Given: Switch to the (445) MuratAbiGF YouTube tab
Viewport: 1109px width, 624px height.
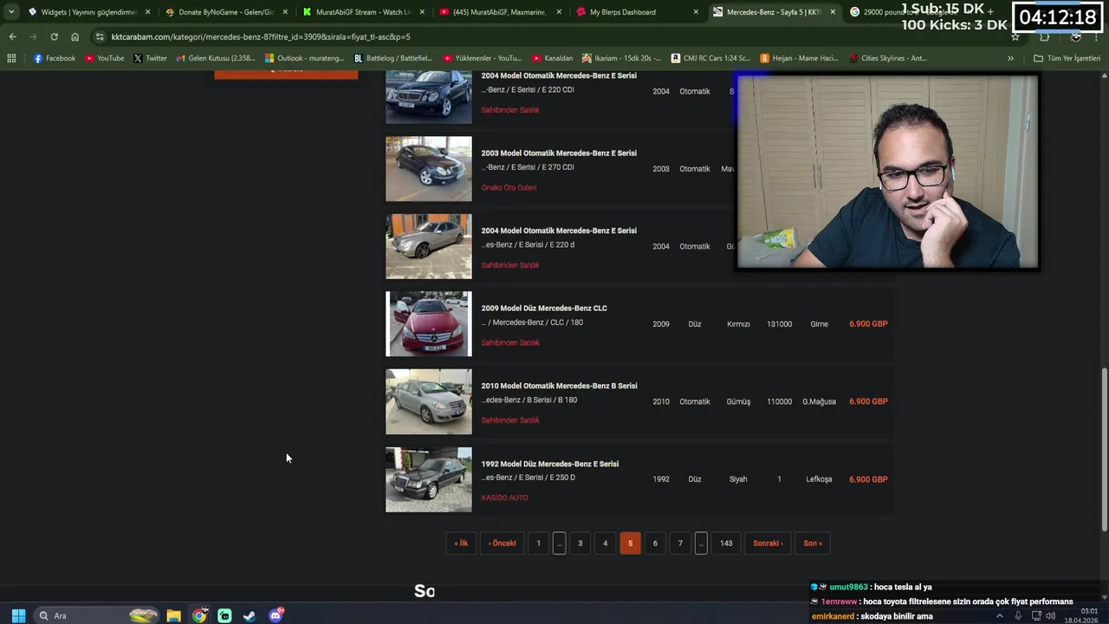Looking at the screenshot, I should (x=501, y=12).
